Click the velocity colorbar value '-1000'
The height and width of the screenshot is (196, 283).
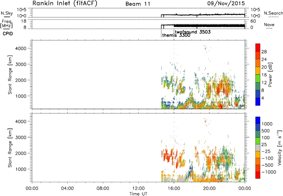coord(268,172)
